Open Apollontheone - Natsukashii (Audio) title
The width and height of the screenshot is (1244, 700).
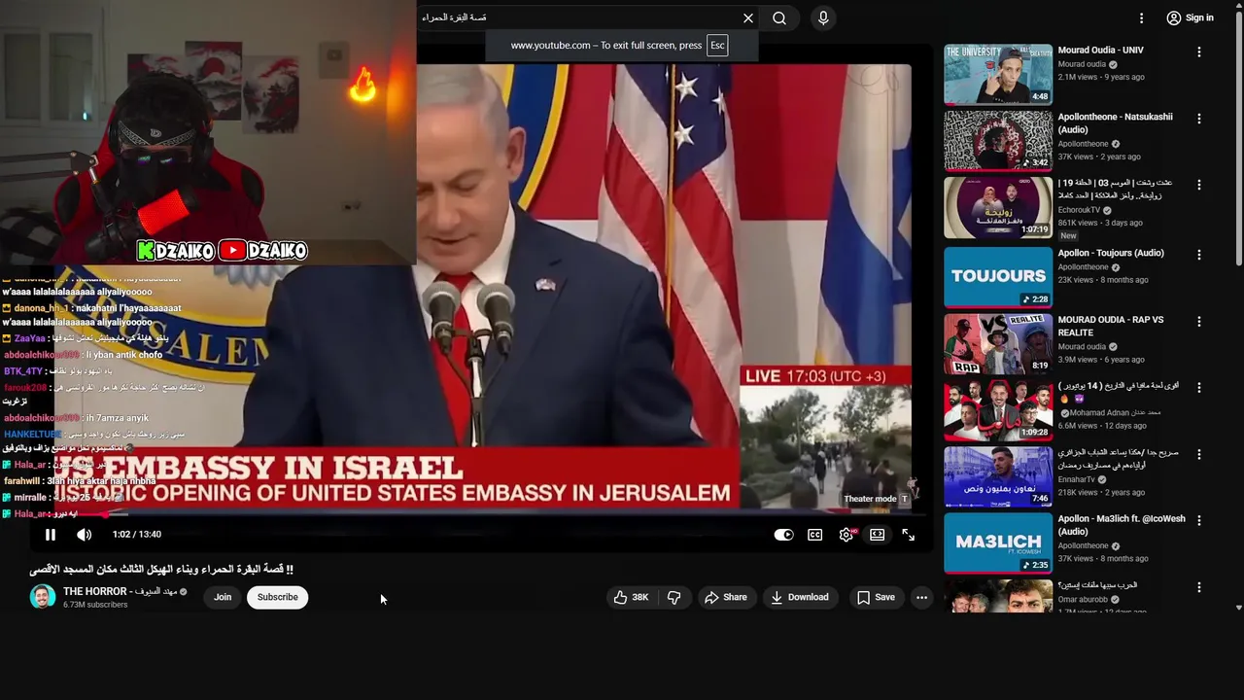click(1116, 122)
